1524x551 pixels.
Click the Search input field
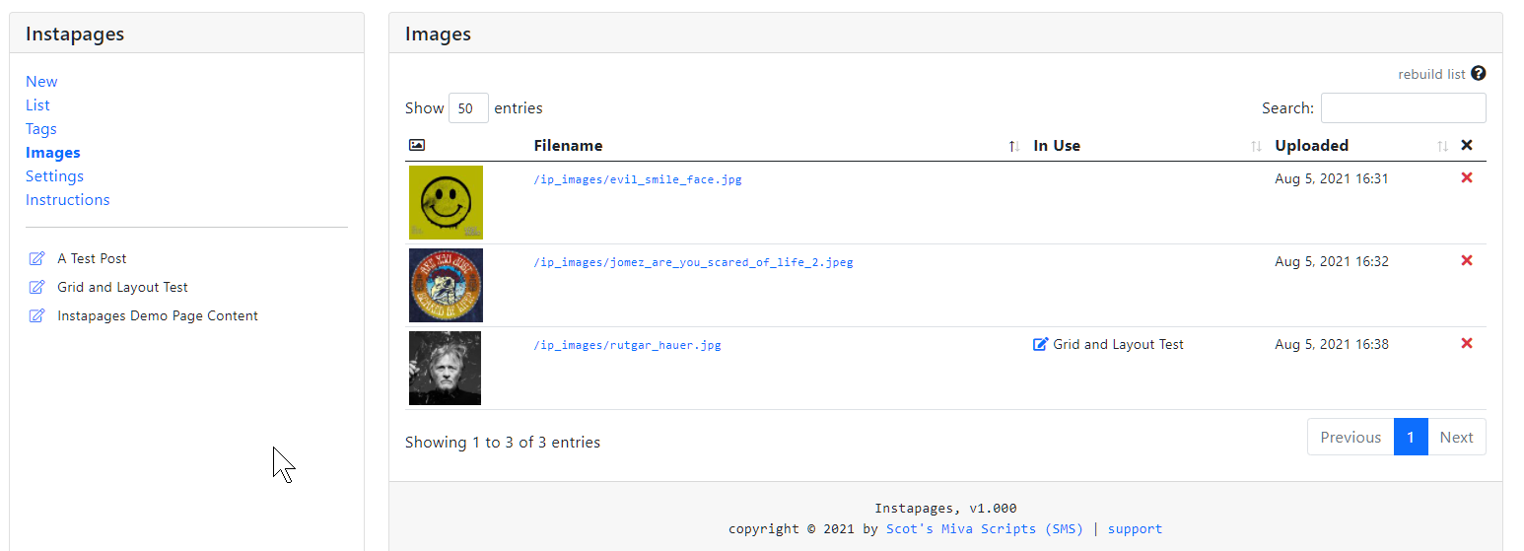tap(1403, 107)
